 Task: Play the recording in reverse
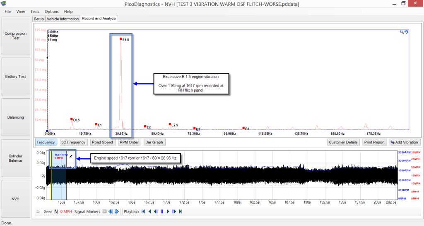[x=149, y=211]
